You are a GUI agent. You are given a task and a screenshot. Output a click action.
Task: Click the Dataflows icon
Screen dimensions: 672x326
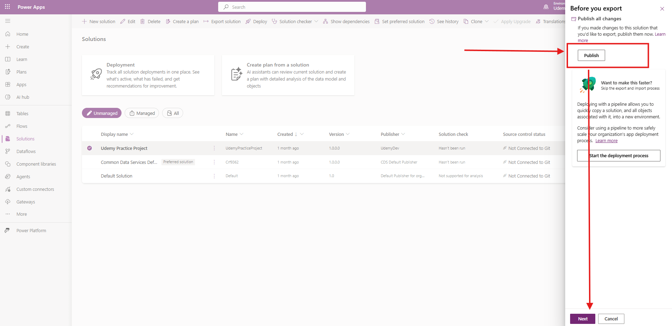click(8, 151)
